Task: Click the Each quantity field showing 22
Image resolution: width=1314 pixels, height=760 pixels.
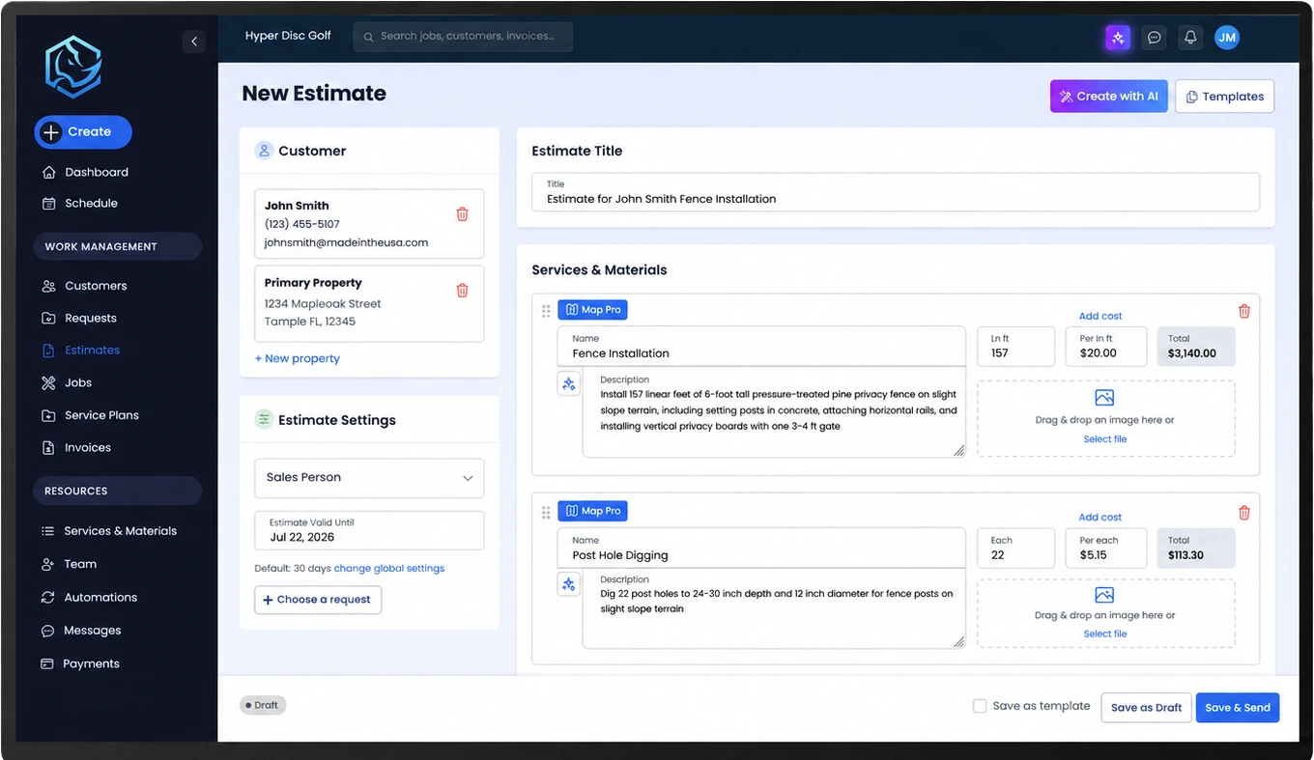Action: coord(1015,548)
